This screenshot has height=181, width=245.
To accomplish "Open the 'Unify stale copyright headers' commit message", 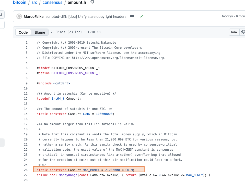I will click(86, 17).
